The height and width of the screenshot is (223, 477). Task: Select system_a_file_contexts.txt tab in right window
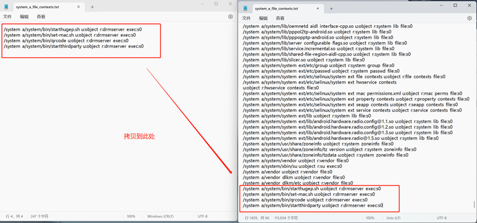(x=283, y=9)
